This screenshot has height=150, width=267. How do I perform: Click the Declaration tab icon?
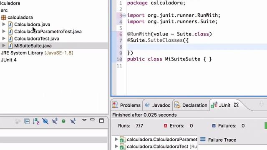[177, 105]
